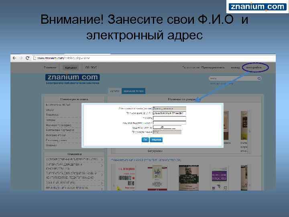This screenshot has width=289, height=217.
Task: Click the site search field
Action: tap(232, 79)
